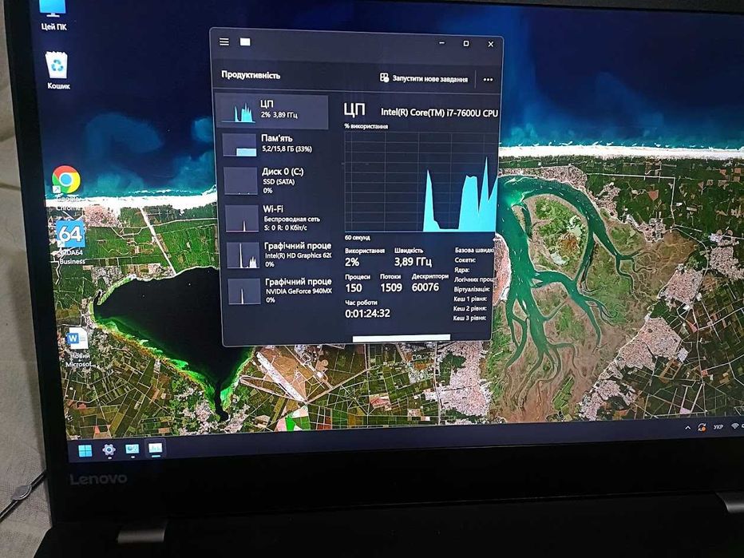Open the three-dots more options menu

pos(488,80)
